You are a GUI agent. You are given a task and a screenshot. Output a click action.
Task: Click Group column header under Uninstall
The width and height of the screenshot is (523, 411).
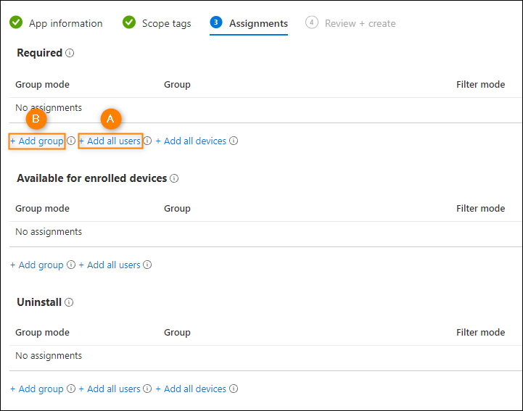pyautogui.click(x=177, y=333)
